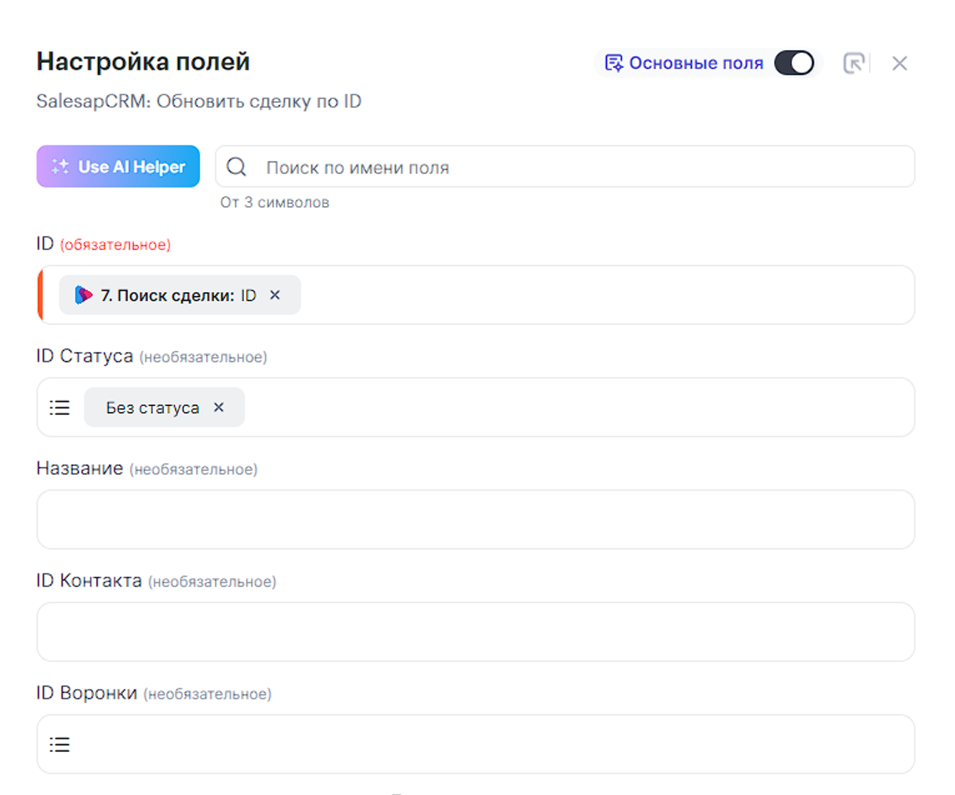Open the ID Воронки list icon
Screen dimensions: 955x795
(x=60, y=744)
